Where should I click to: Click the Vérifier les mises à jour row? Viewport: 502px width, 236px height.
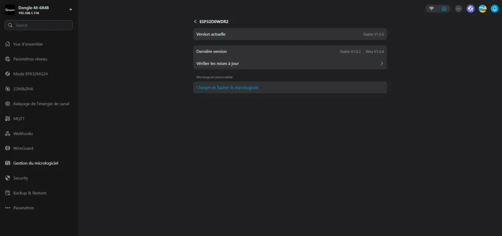point(289,64)
